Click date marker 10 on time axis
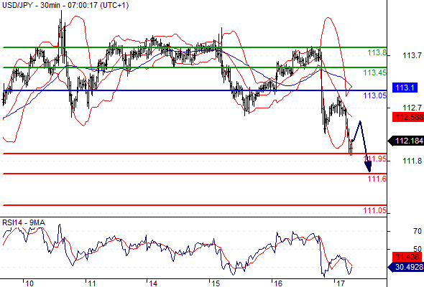 pyautogui.click(x=29, y=283)
